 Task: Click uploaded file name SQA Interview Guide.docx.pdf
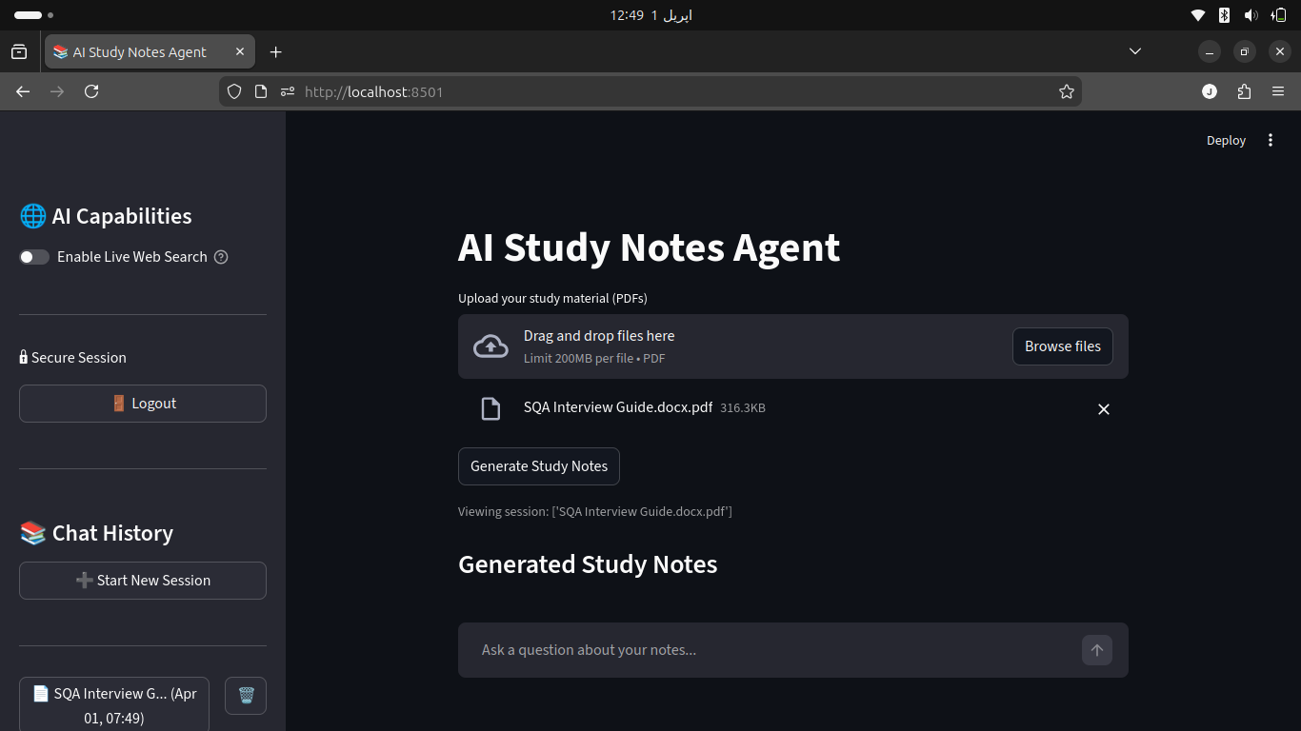coord(618,407)
